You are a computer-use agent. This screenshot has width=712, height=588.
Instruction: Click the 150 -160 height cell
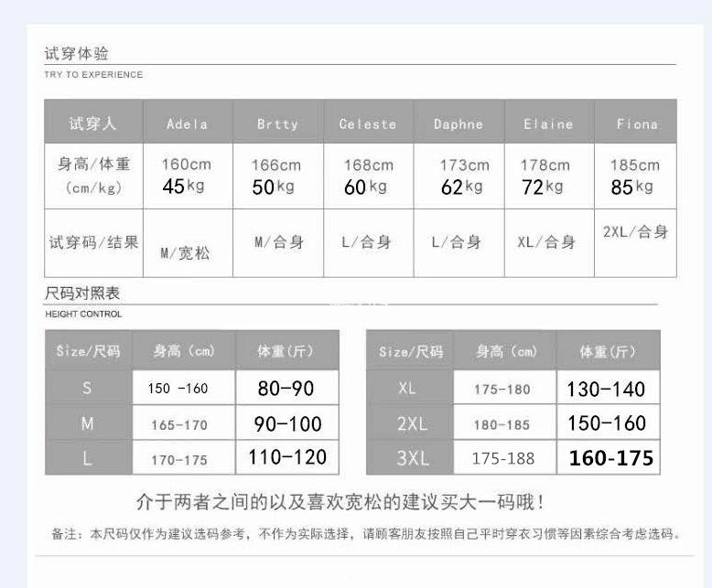(184, 388)
